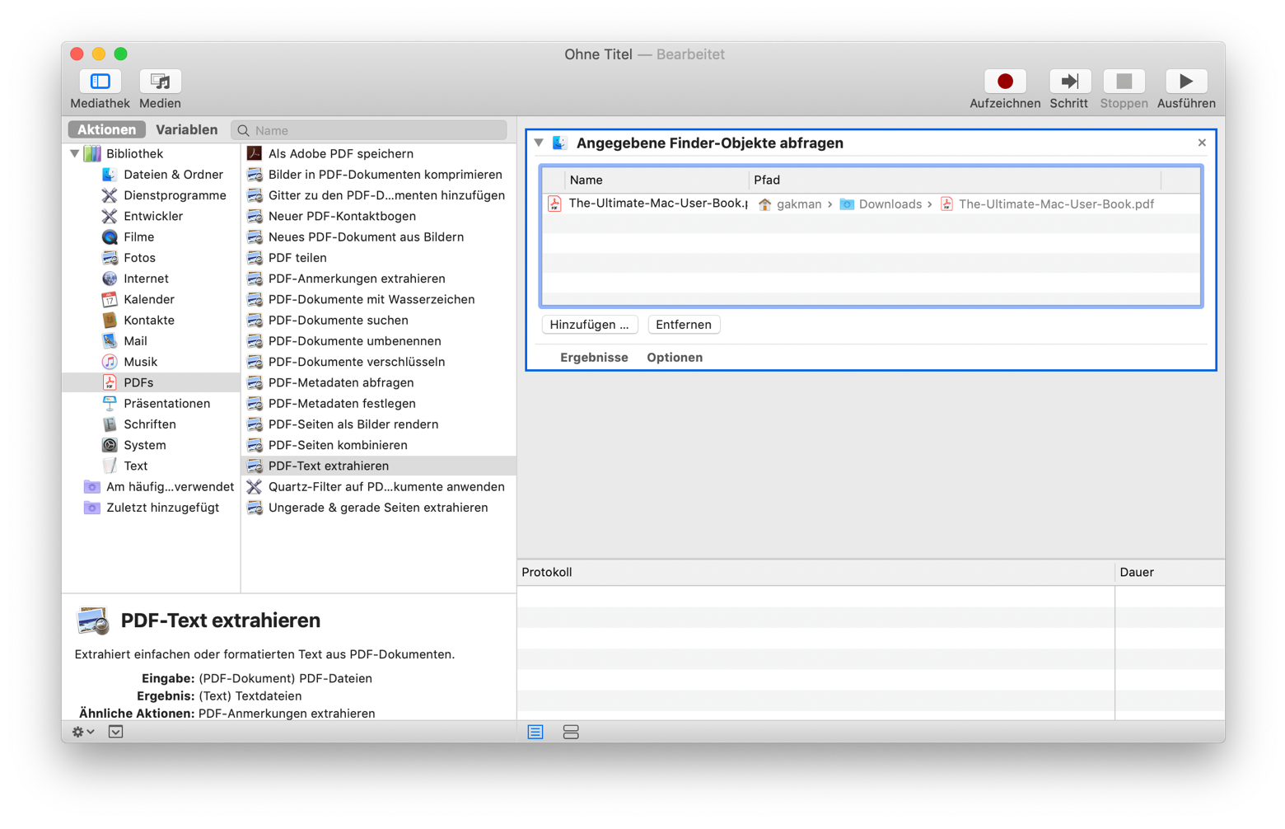Viewport: 1285px width, 829px height.
Task: Switch to the Variablen tab
Action: [187, 129]
